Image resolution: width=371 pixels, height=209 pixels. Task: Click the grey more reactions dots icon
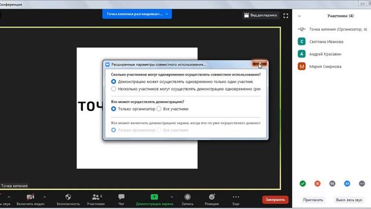click(x=362, y=183)
